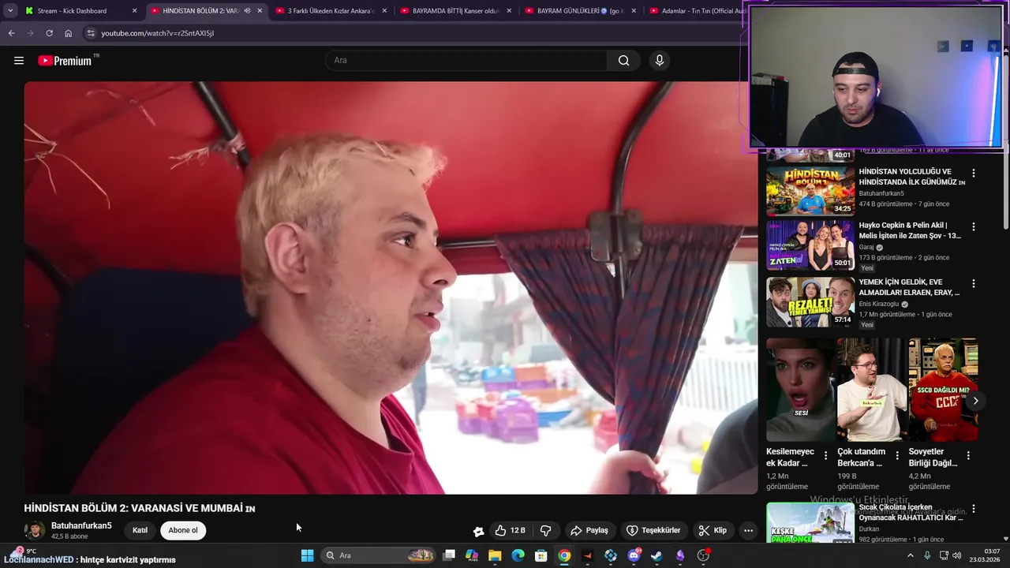Open more actions ellipsis under the video
This screenshot has width=1010, height=568.
(748, 530)
